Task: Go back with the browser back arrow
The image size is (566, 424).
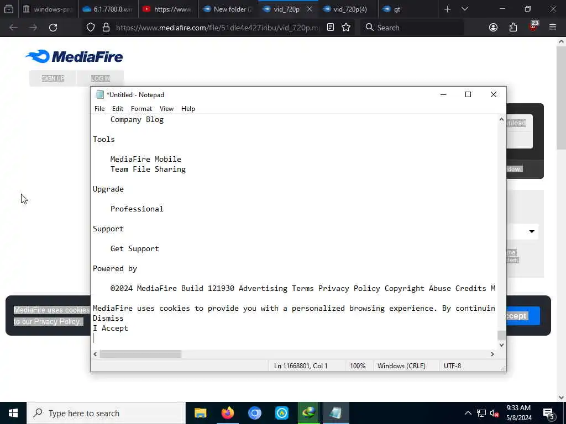Action: (x=13, y=28)
